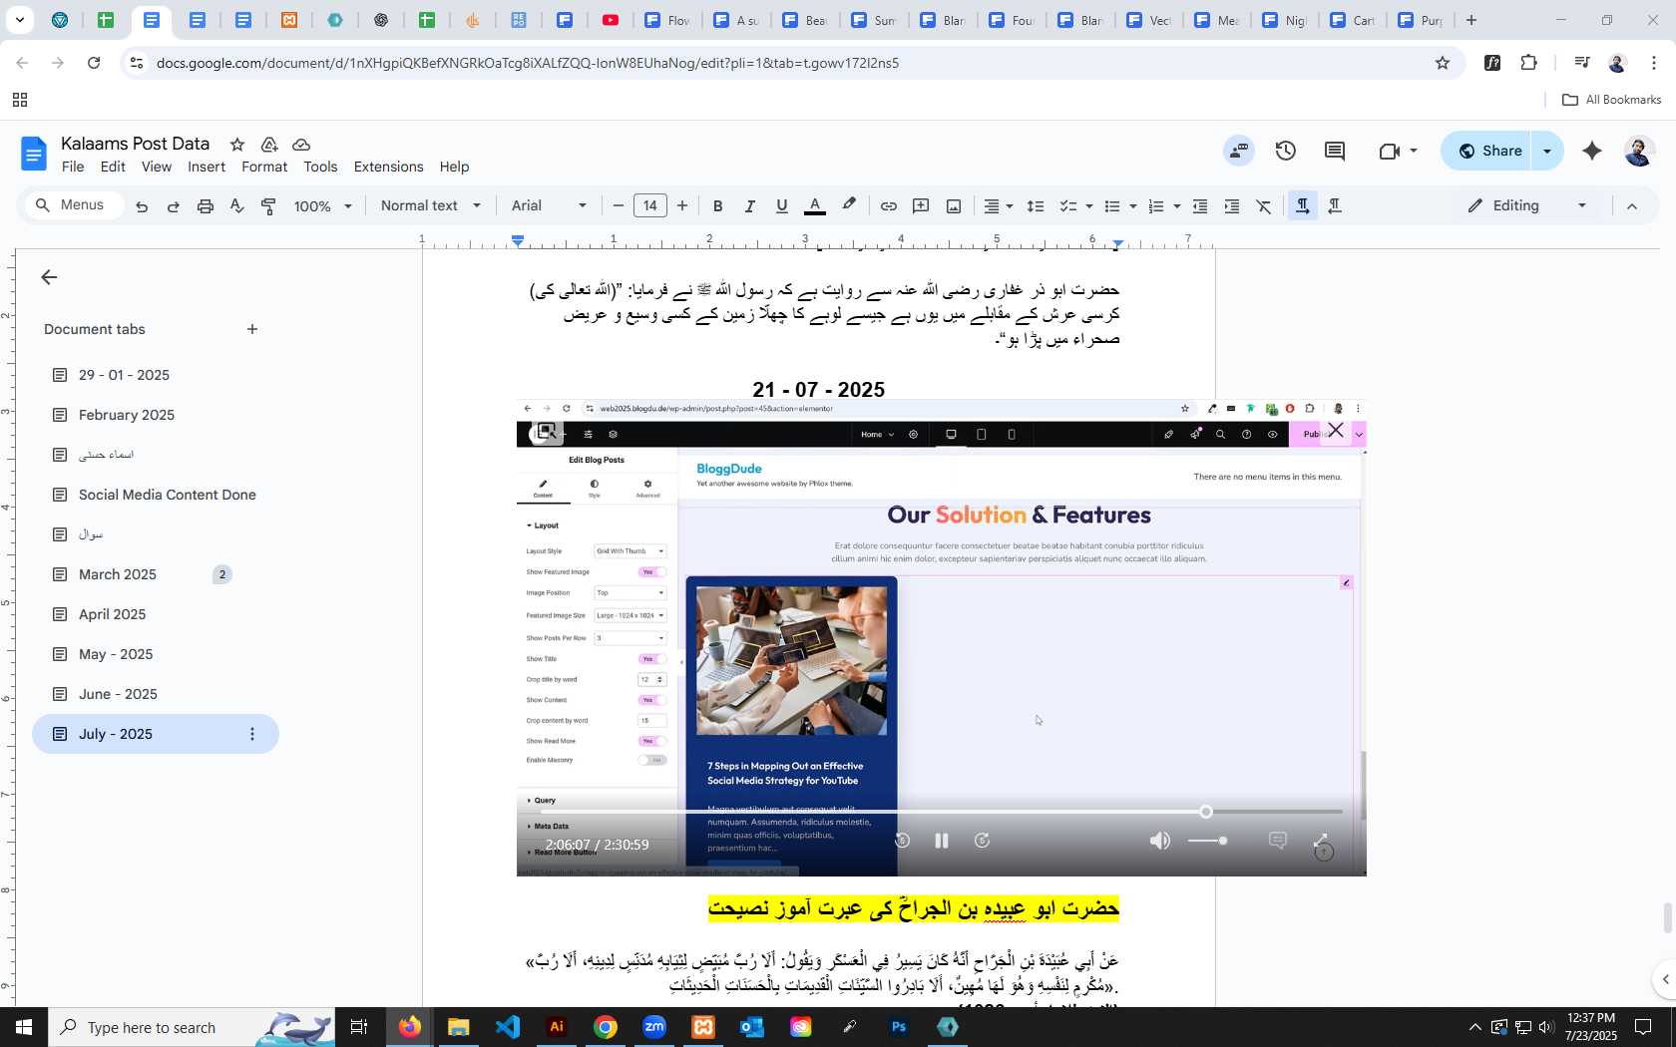Toggle video captions icon

tap(1277, 841)
